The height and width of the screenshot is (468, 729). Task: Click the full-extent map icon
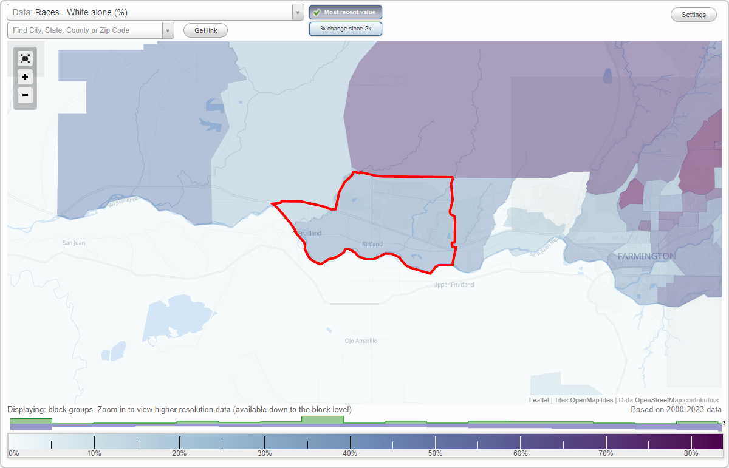(x=25, y=58)
